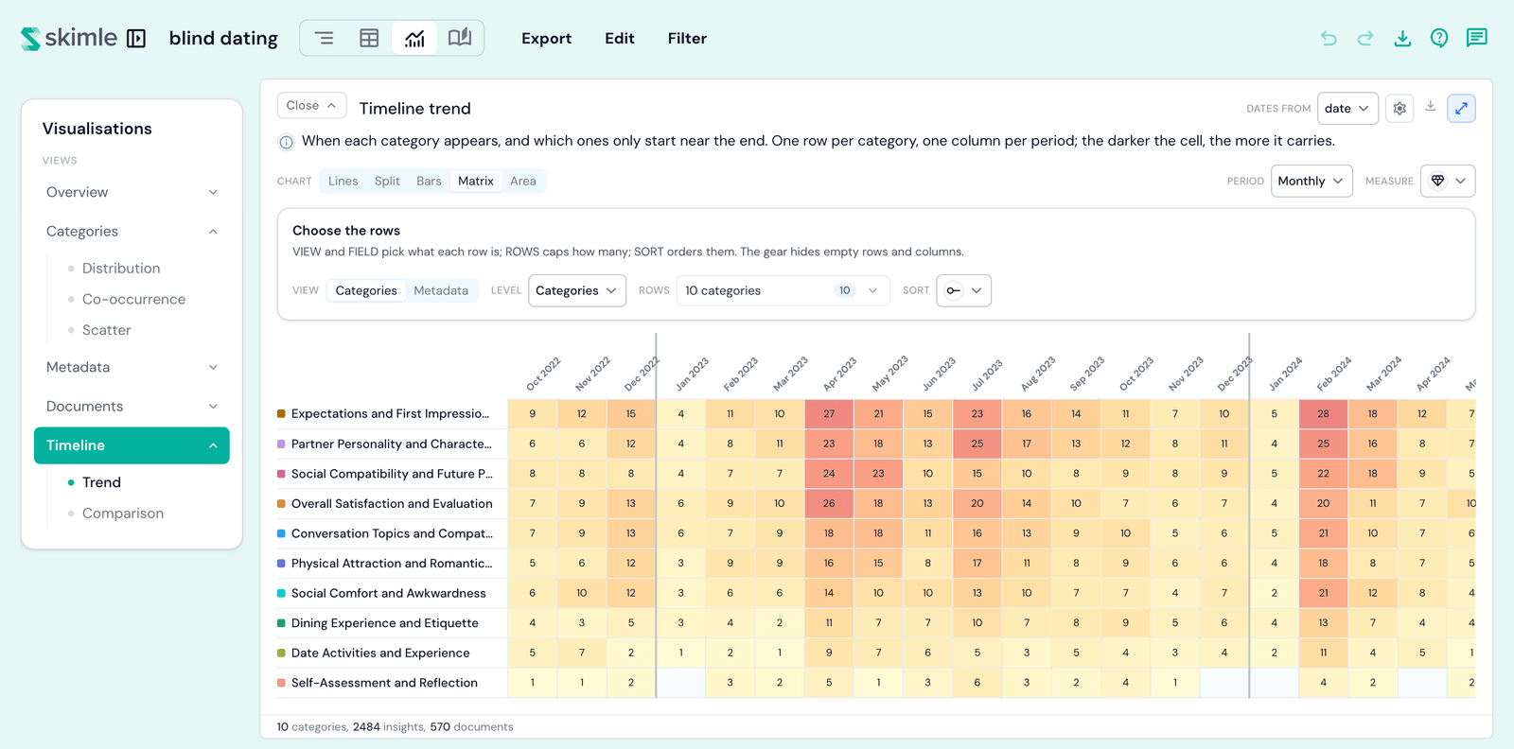
Task: Open the Monthly period dropdown
Action: pos(1311,181)
